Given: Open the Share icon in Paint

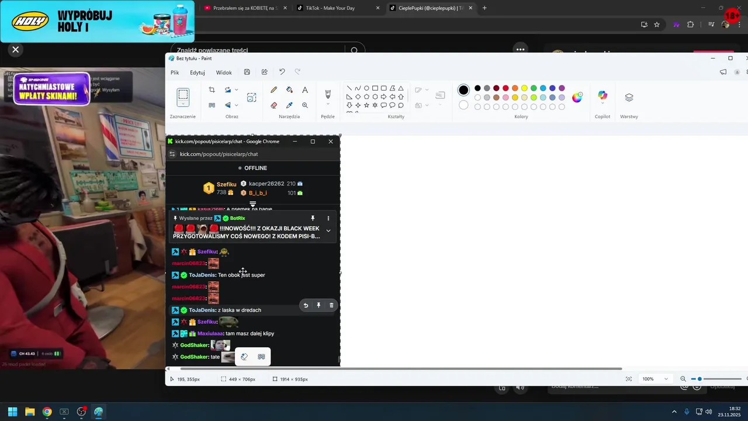Looking at the screenshot, I should [x=265, y=72].
